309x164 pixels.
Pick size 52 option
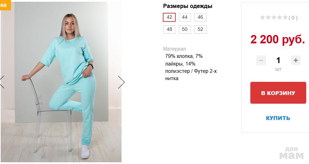[x=200, y=29]
